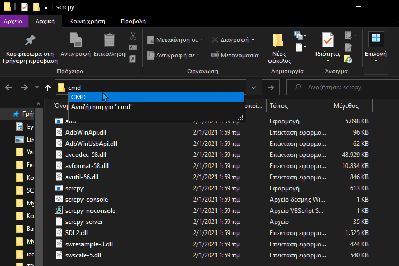
Task: Click the scrcpy application file icon
Action: (x=59, y=188)
